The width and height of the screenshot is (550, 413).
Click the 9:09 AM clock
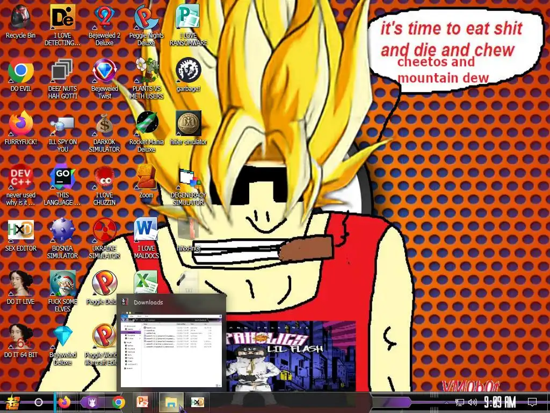(x=500, y=402)
